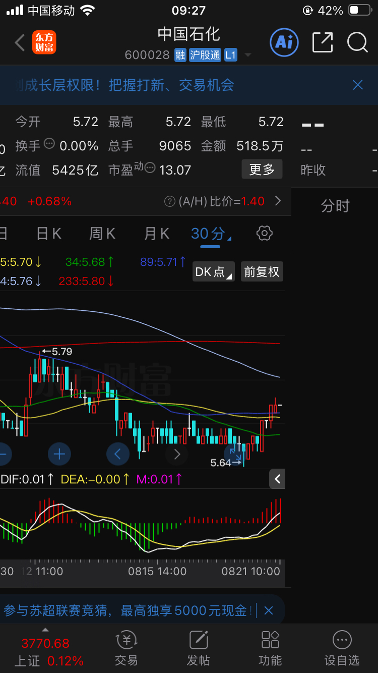Switch to 周K tab
378x673 pixels.
point(102,234)
